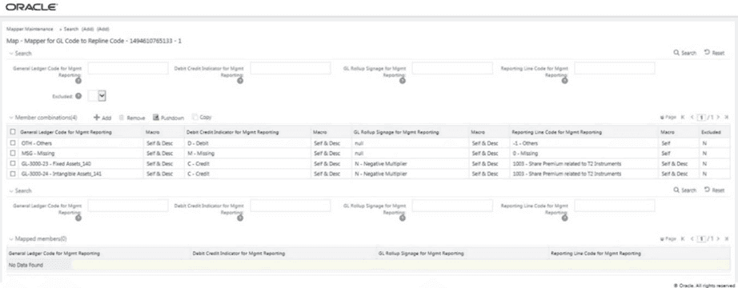The height and width of the screenshot is (288, 738).
Task: Click the Excluded column header
Action: tap(711, 133)
